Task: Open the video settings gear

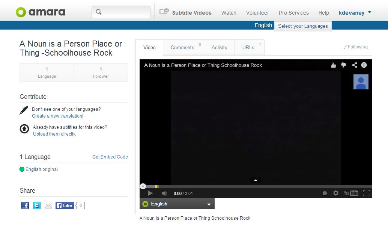Action: click(x=335, y=193)
